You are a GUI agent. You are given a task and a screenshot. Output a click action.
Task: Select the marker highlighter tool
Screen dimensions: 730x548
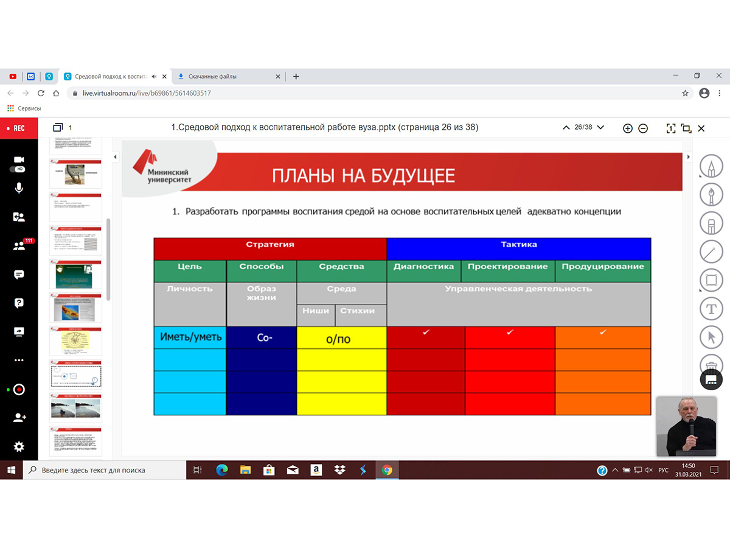click(x=711, y=223)
